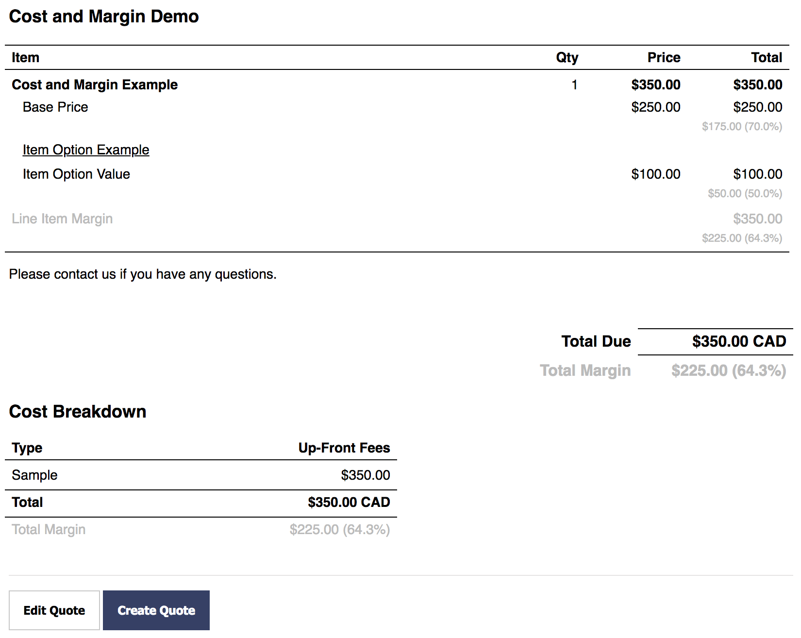Viewport: 801px width, 638px height.
Task: Click the Line Item Margin label
Action: pos(62,218)
